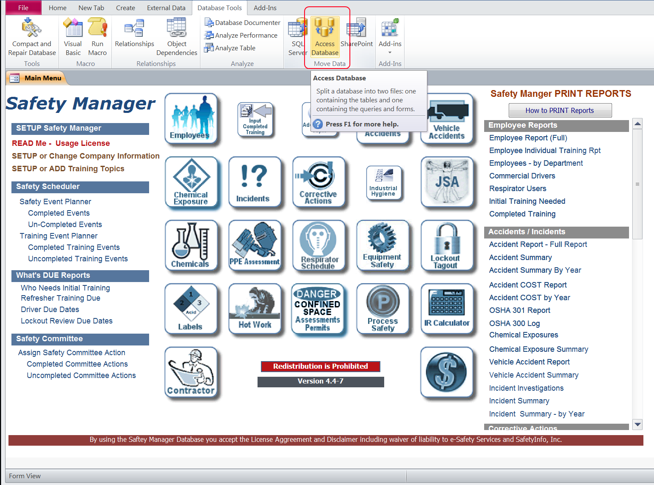This screenshot has height=485, width=654.
Task: Click the Run Macro button
Action: (x=97, y=37)
